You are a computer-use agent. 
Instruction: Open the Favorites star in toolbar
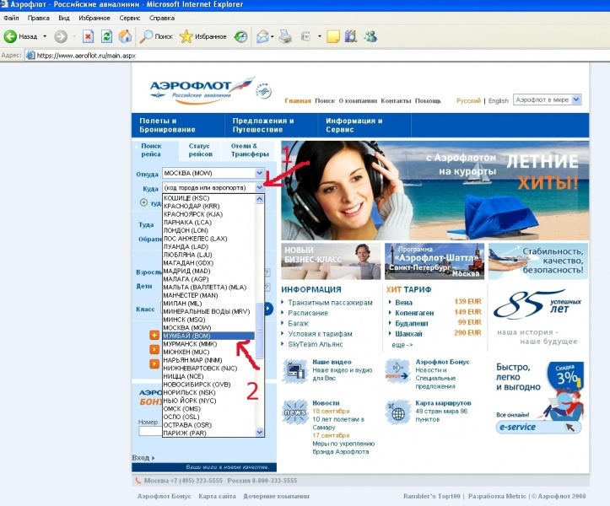click(186, 37)
